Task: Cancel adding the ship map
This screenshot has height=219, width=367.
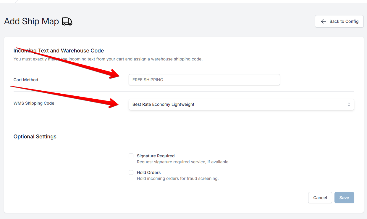Action: (x=320, y=198)
